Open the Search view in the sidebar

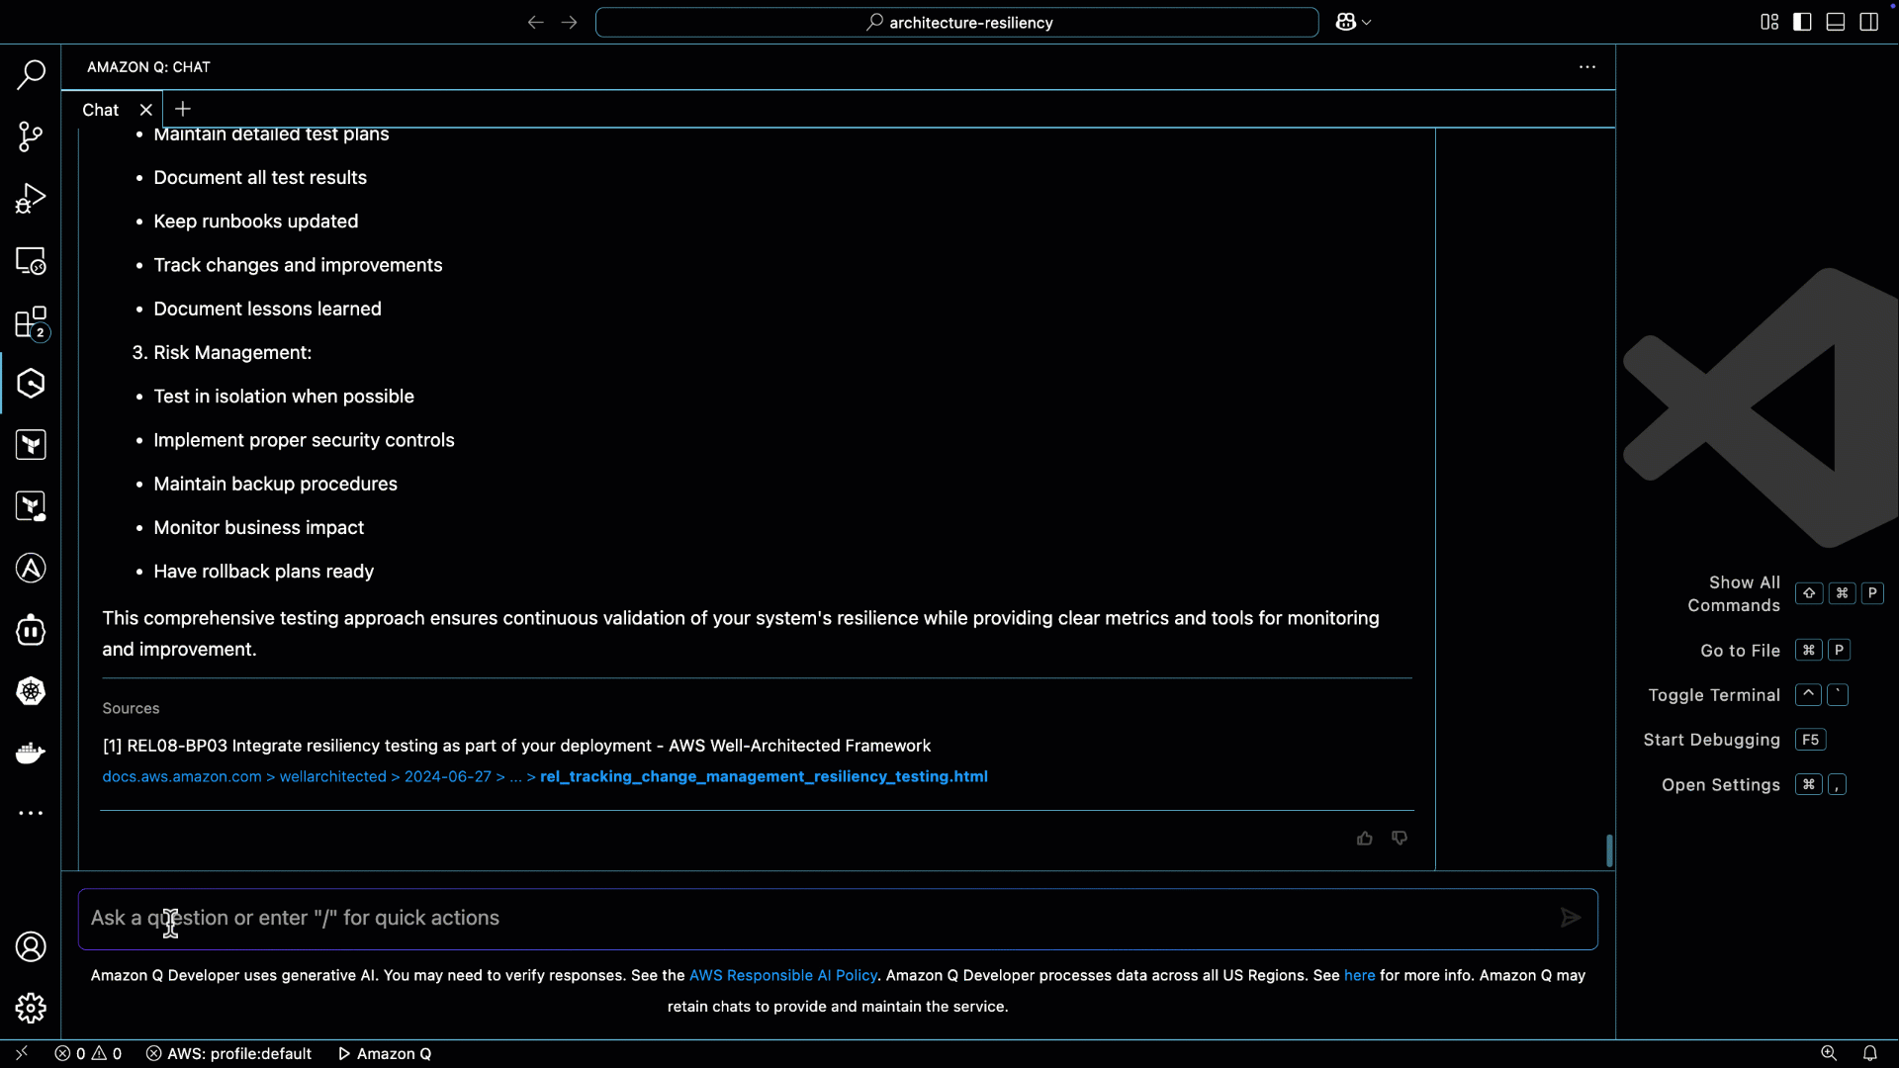[x=31, y=74]
